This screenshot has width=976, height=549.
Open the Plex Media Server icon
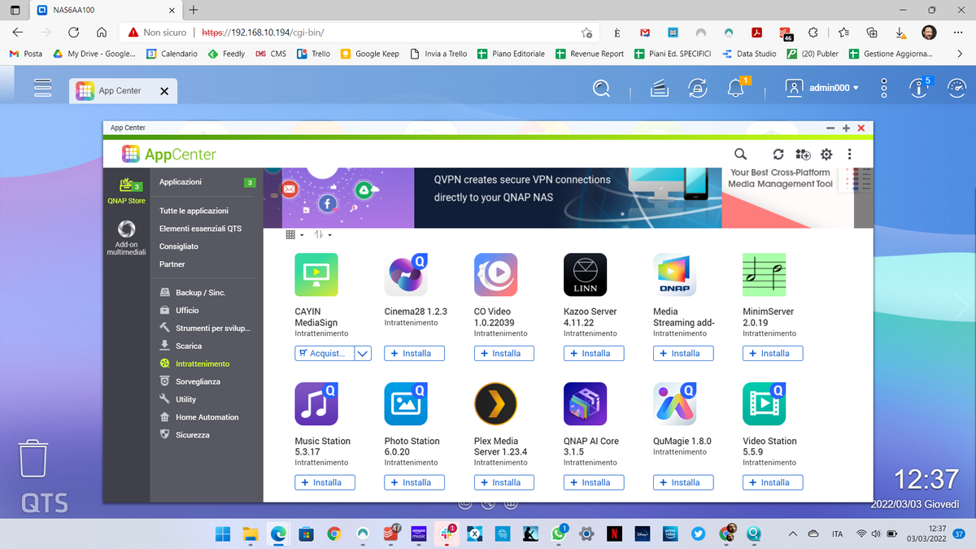(495, 403)
